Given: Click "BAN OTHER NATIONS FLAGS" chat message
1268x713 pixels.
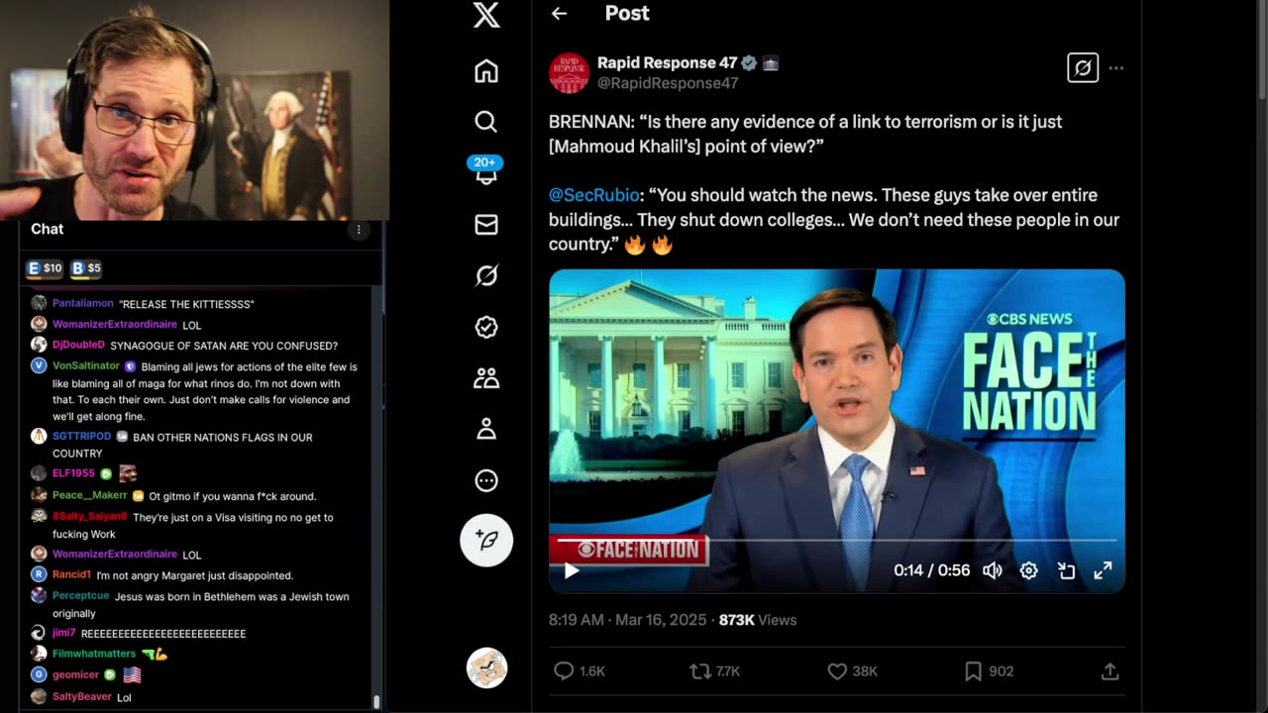Looking at the screenshot, I should [182, 445].
